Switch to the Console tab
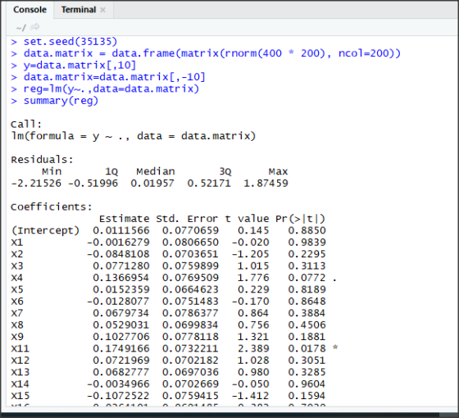459x418 pixels. point(30,10)
